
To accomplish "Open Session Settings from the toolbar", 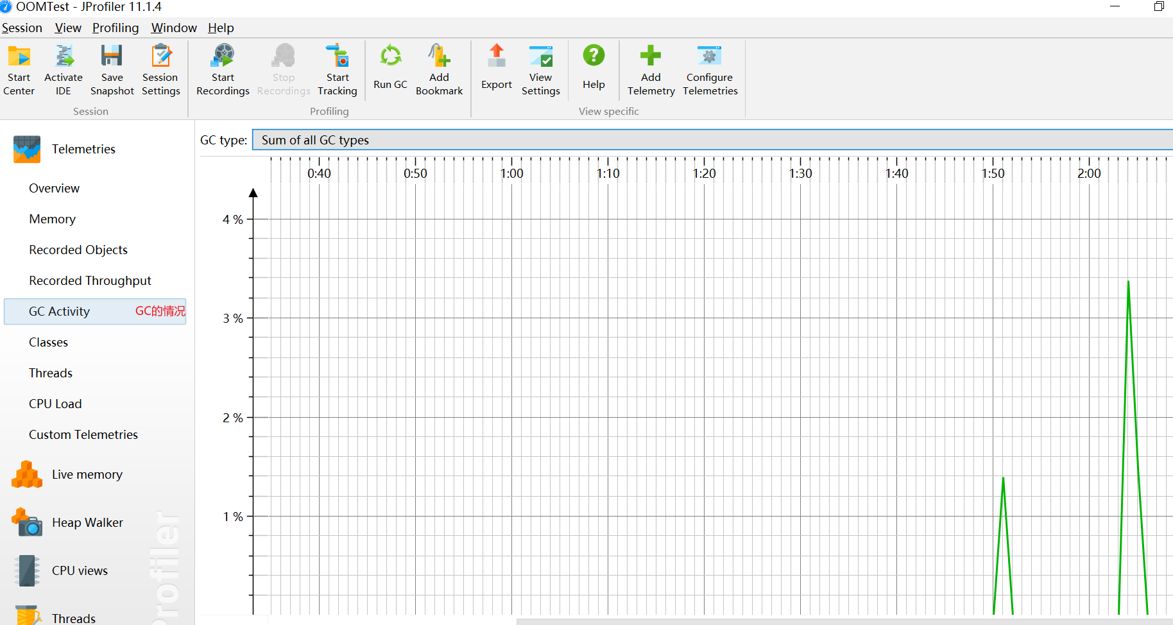I will pos(160,70).
